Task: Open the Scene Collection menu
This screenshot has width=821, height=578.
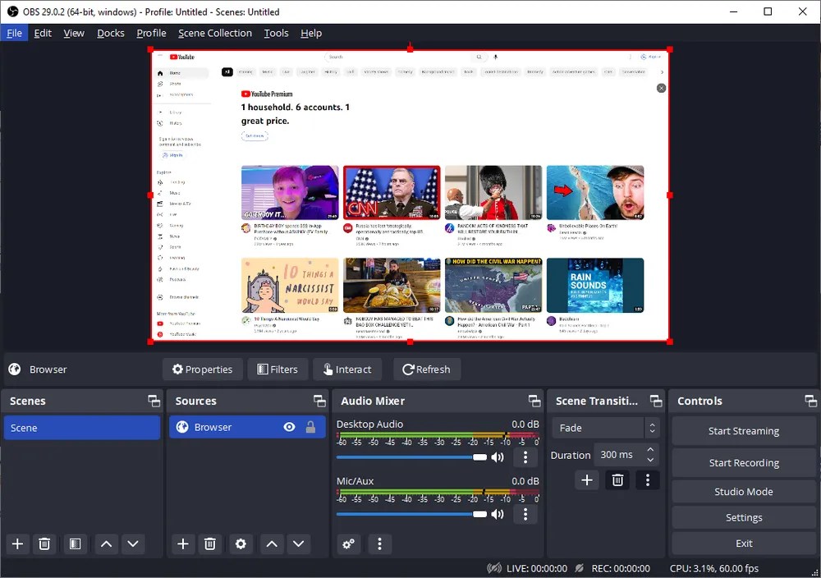Action: click(x=215, y=33)
